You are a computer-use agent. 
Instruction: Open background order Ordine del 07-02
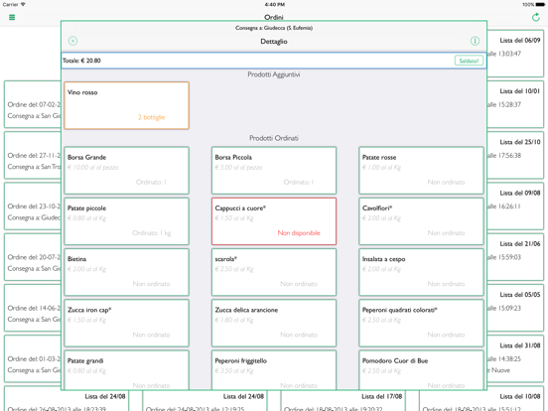tap(33, 104)
